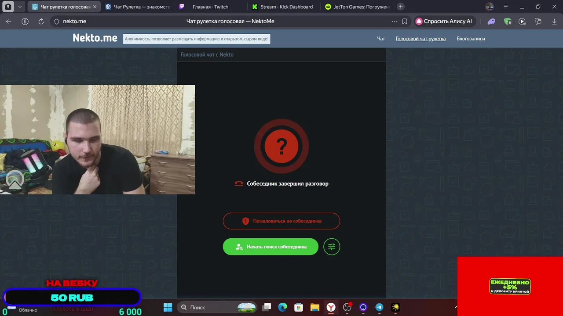Image resolution: width=563 pixels, height=316 pixels.
Task: Reload the current page
Action: point(41,21)
